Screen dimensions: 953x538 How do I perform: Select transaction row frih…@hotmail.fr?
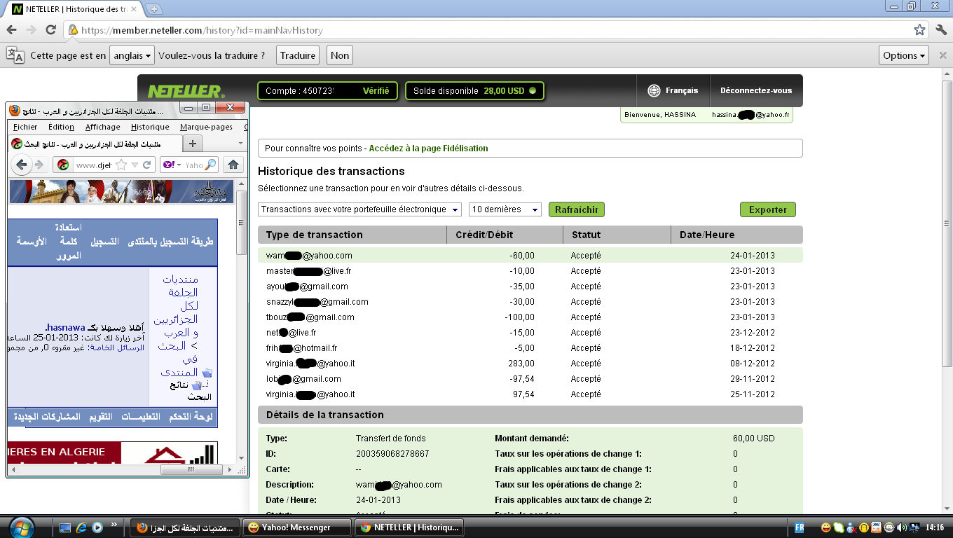[x=530, y=348]
